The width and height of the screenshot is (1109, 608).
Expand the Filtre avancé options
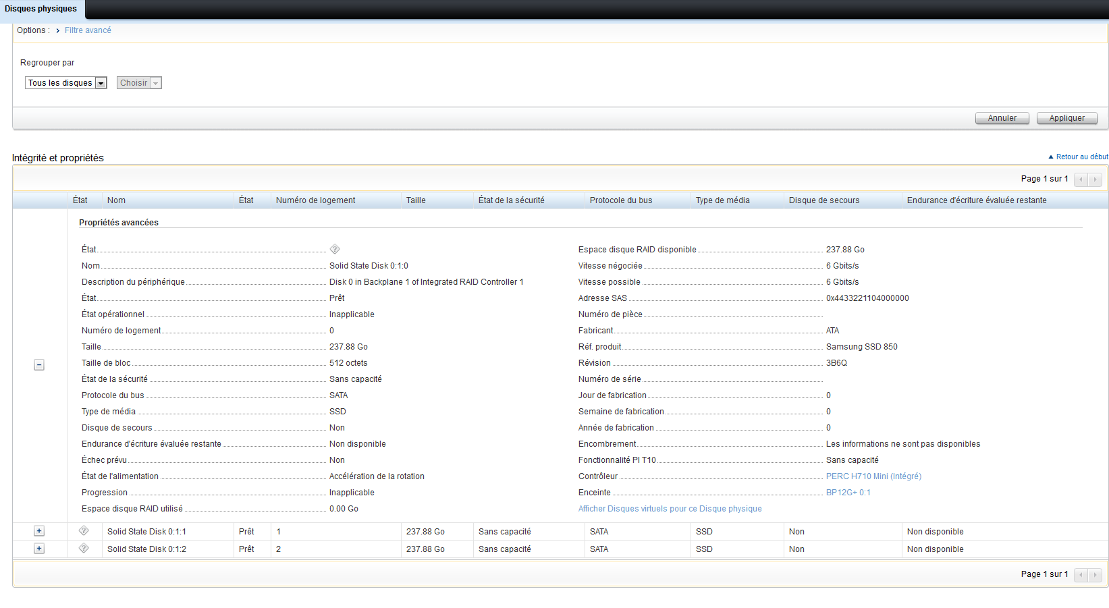[x=87, y=30]
